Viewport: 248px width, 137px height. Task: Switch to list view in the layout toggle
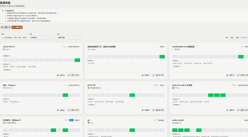click(237, 37)
